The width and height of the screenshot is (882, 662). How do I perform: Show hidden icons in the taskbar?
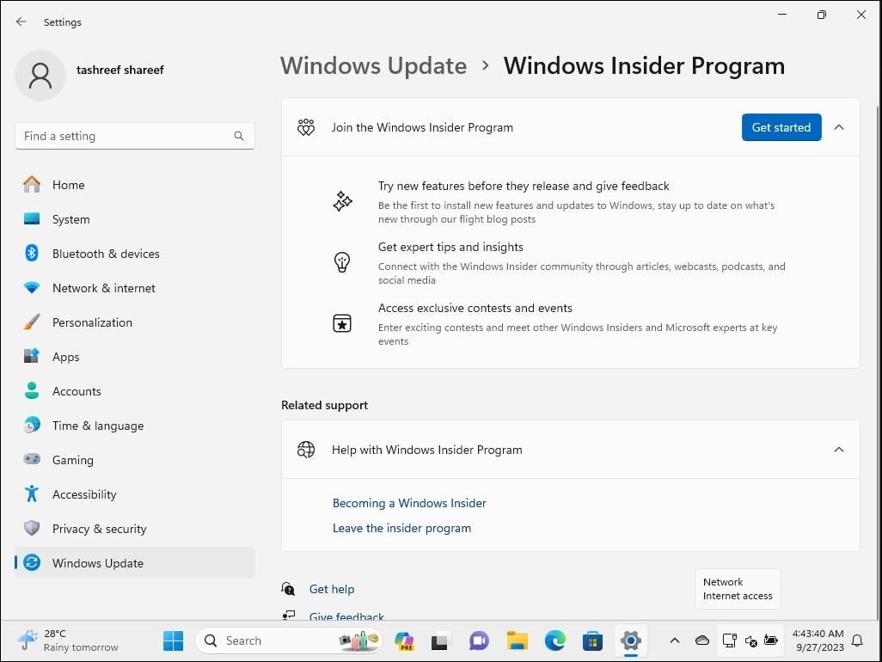[675, 641]
